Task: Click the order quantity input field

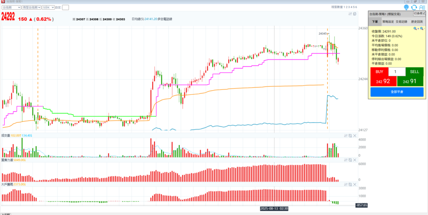Action: (397, 72)
